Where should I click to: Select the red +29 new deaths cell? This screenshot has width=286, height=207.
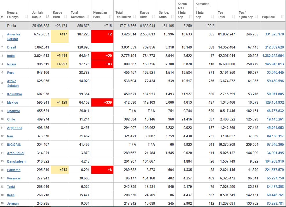click(x=102, y=56)
